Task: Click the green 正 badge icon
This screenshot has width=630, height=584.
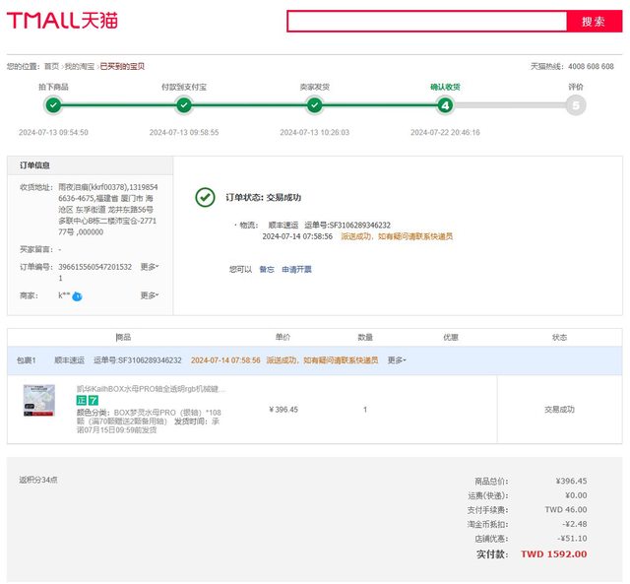Action: point(82,400)
